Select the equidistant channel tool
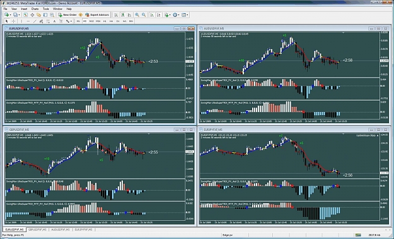This screenshot has height=239, width=394. point(41,21)
